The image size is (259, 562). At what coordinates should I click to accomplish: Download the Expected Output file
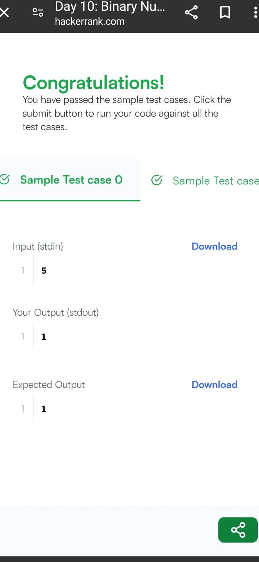(x=215, y=384)
